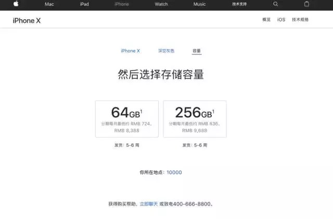Open the iPad menu item
Viewport: 333px width, 219px height.
tap(84, 4)
